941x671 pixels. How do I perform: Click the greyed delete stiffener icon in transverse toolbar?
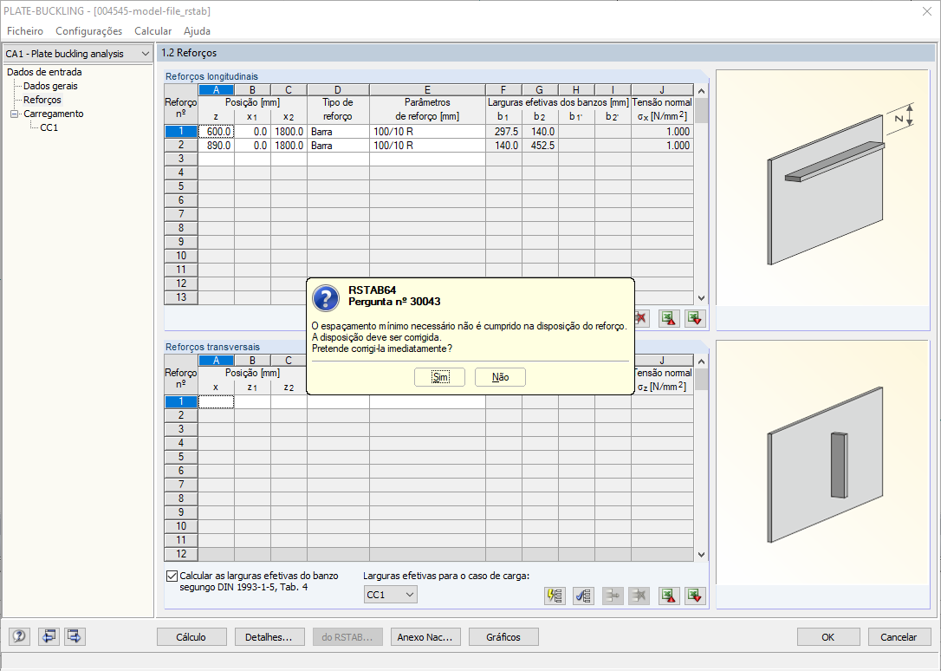click(639, 596)
